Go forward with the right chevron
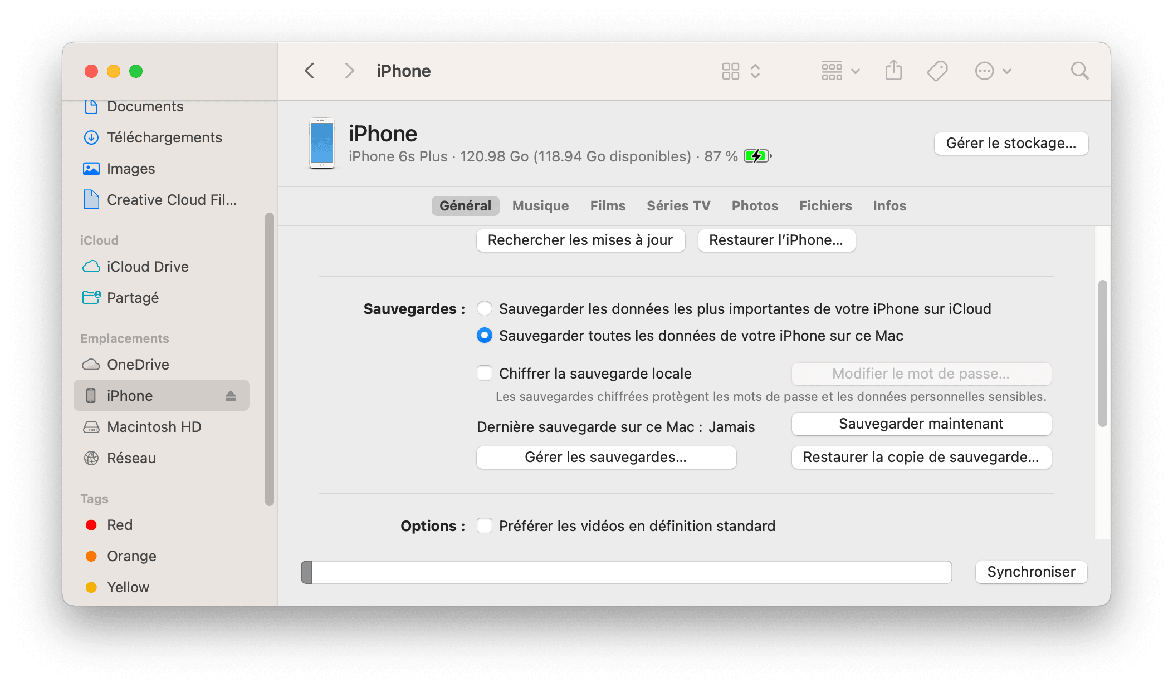This screenshot has height=688, width=1173. point(349,71)
